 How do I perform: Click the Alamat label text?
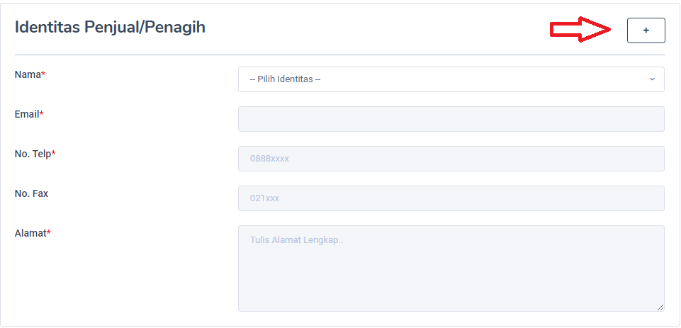coord(30,233)
